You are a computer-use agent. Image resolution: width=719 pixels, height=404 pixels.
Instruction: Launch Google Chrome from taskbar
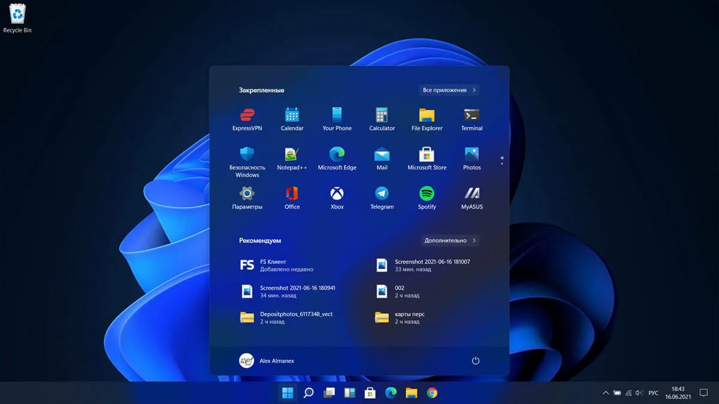(x=432, y=393)
